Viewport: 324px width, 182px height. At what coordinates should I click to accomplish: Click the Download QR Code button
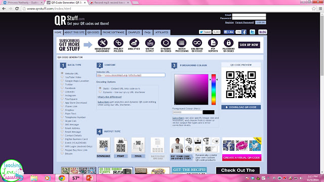(241, 107)
